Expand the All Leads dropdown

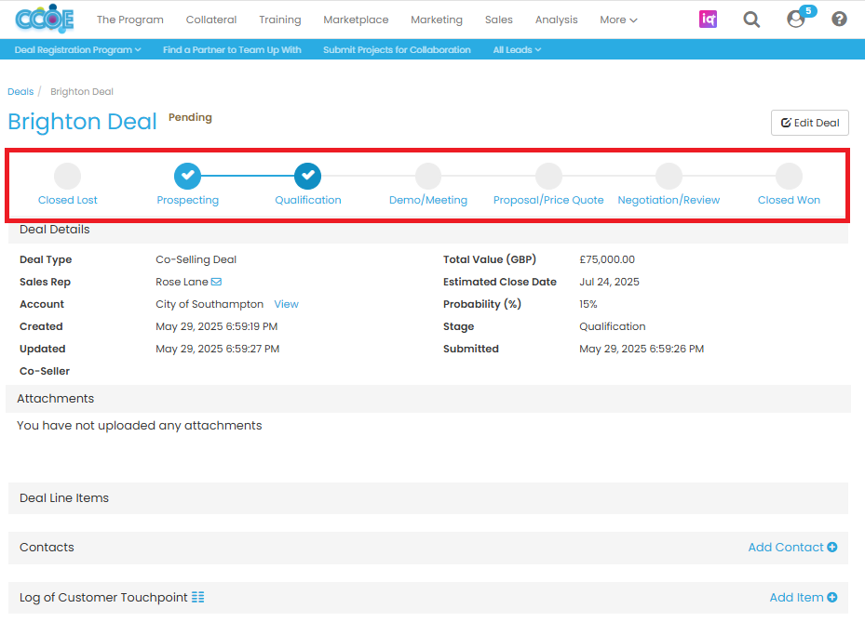(517, 50)
